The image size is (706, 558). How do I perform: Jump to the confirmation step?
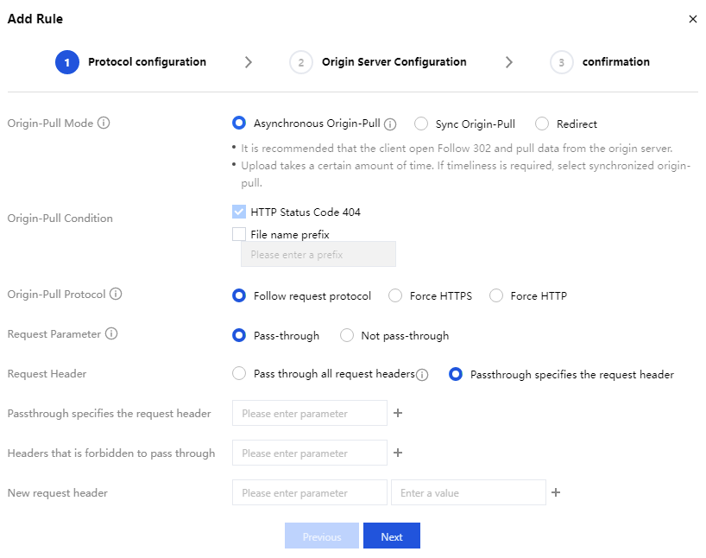[615, 62]
